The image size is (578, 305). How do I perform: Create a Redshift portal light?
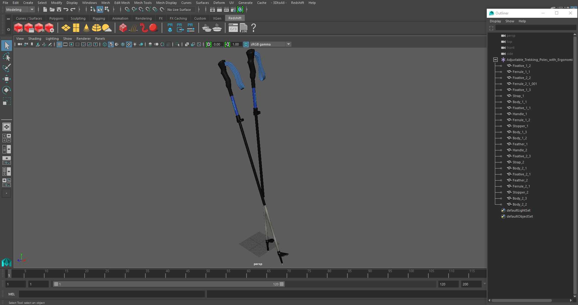pyautogui.click(x=76, y=28)
